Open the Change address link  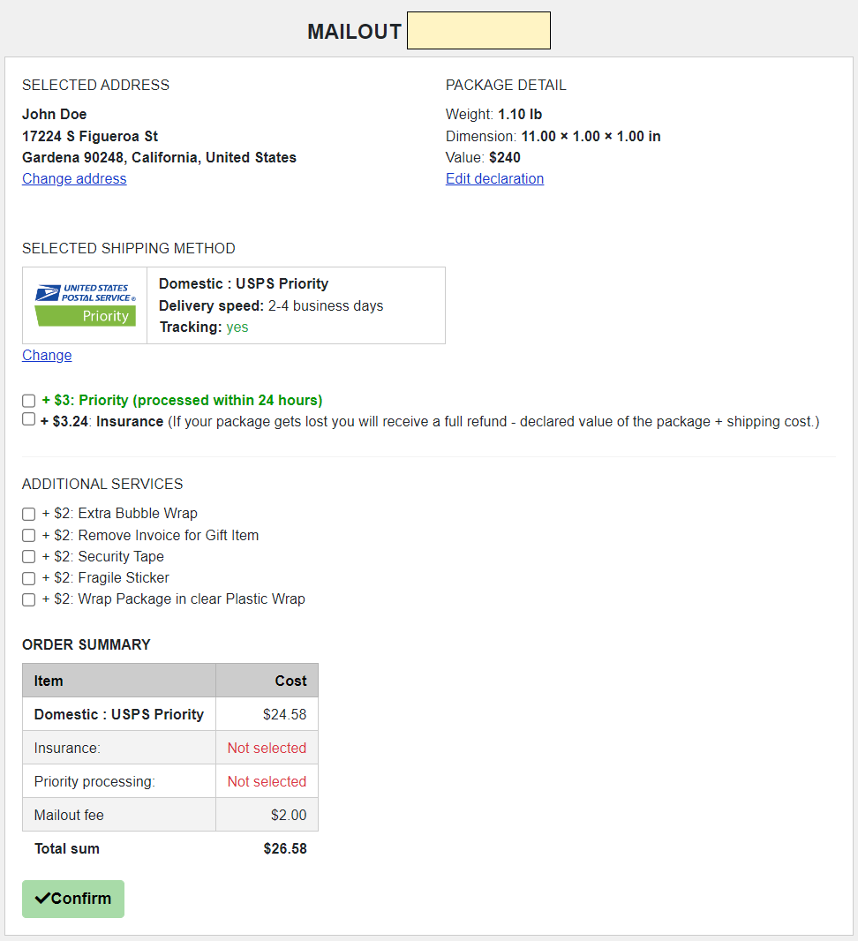[x=74, y=178]
